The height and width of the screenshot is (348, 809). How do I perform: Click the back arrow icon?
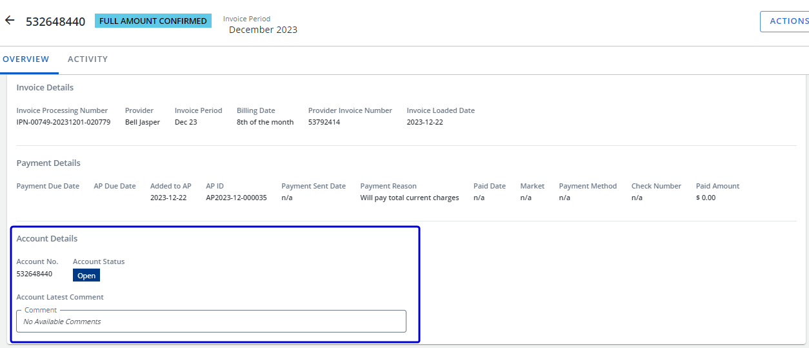(x=10, y=21)
